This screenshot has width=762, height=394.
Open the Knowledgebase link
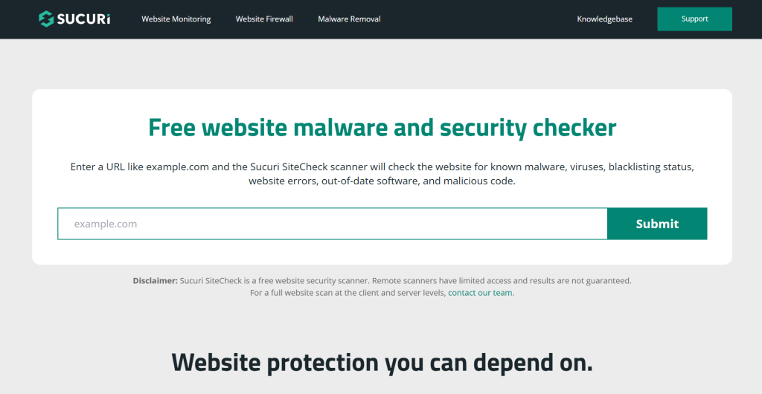pyautogui.click(x=604, y=19)
